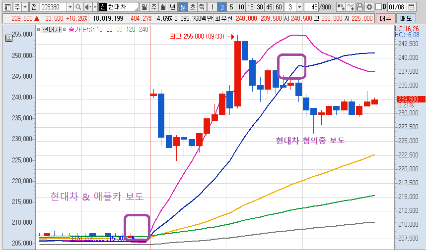Select the 년 (yearly) chart period
Screen dimensions: 426x250
[x=172, y=7]
